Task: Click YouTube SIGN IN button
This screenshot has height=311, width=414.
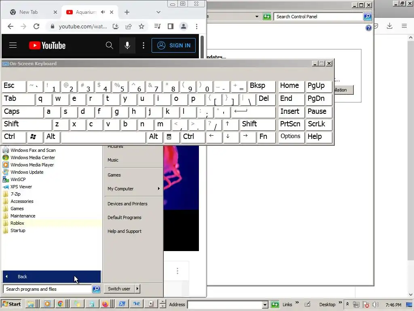Action: [173, 45]
